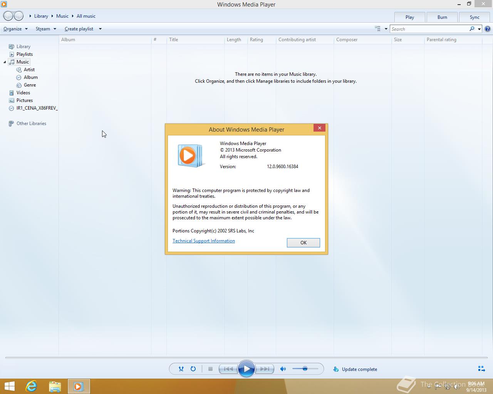Mute the volume speaker icon
493x394 pixels.
(283, 369)
